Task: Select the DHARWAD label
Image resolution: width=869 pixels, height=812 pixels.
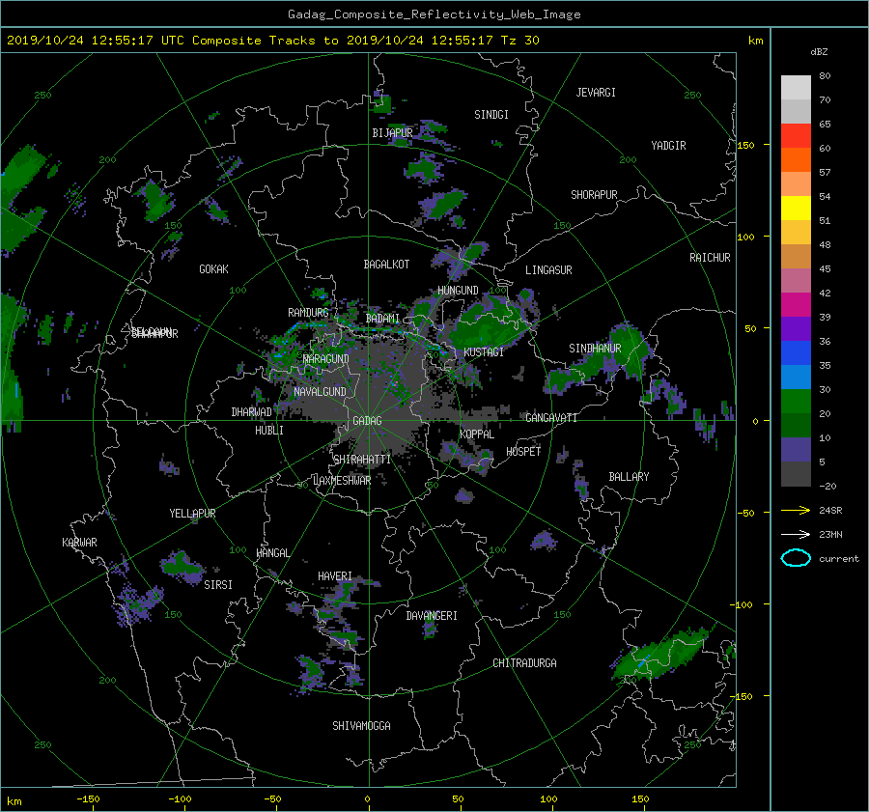Action: coord(251,412)
